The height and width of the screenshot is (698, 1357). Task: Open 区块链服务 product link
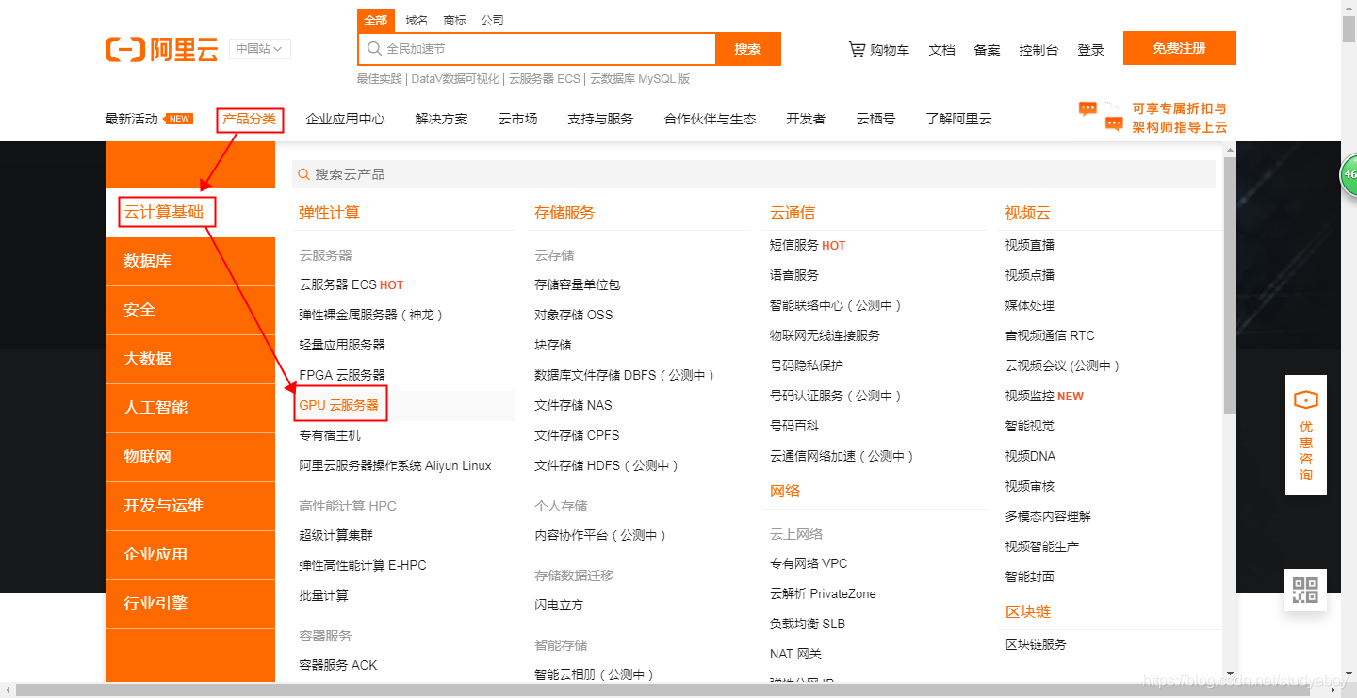(x=1036, y=644)
